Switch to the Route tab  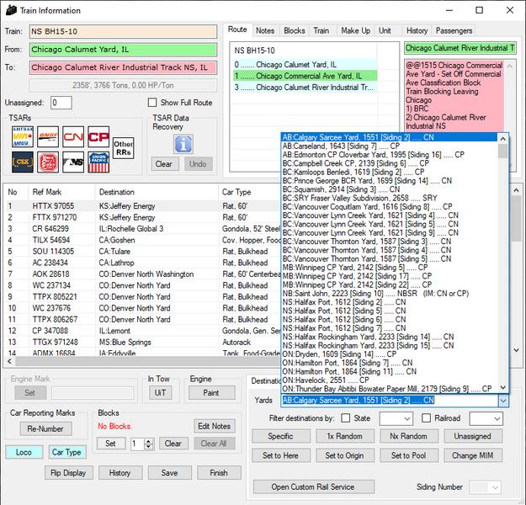click(237, 29)
